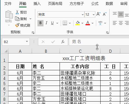The width and height of the screenshot is (129, 104).
Task: Expand the paste options arrow
Action: [9, 25]
